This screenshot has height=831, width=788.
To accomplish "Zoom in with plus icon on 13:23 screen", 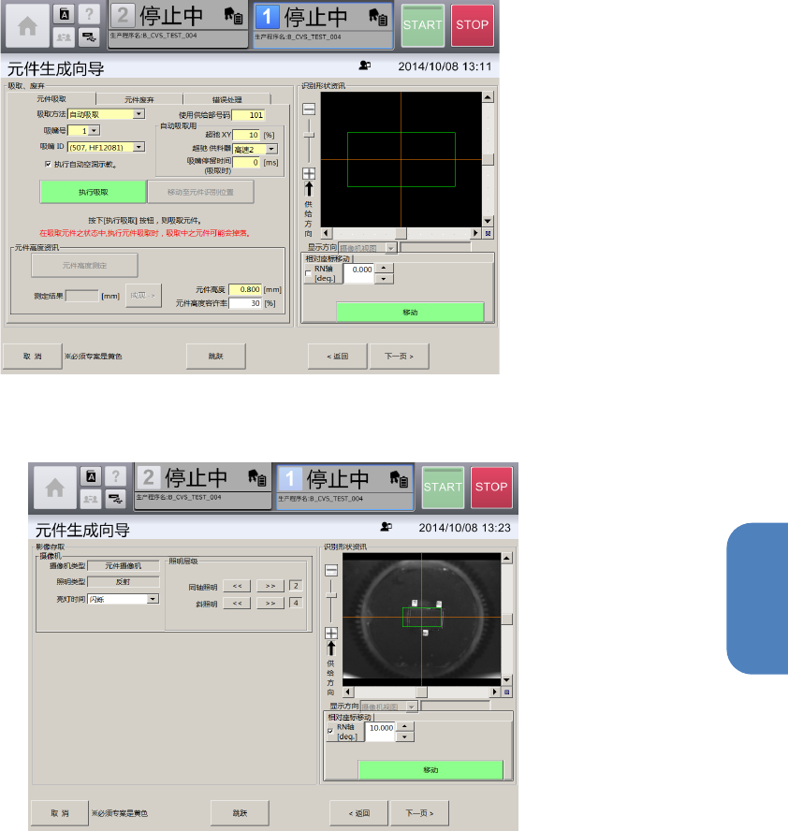I will tap(331, 633).
